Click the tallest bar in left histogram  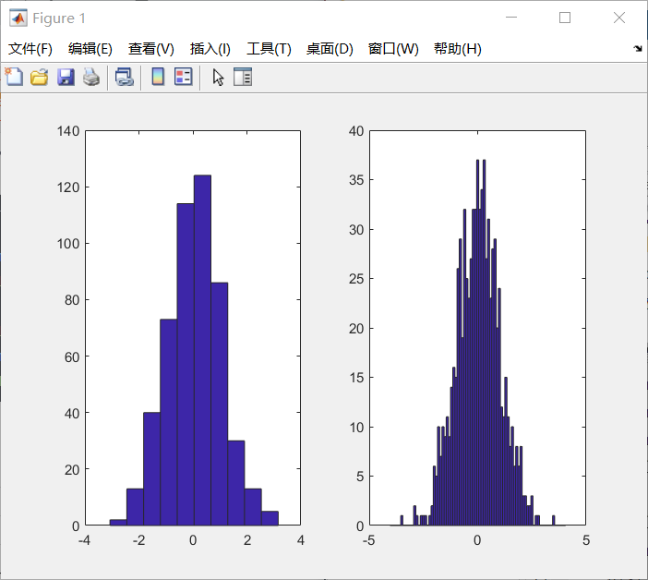(202, 350)
